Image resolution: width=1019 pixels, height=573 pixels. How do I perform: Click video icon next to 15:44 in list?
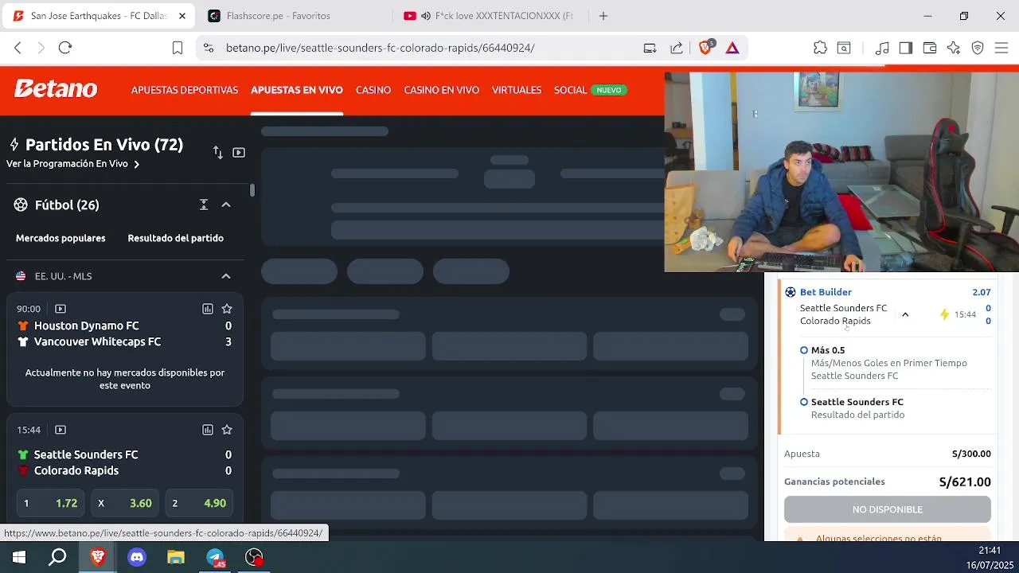tap(61, 430)
